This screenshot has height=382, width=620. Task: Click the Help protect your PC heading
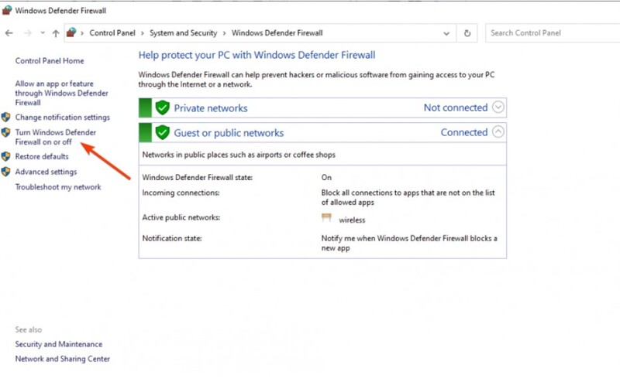257,55
